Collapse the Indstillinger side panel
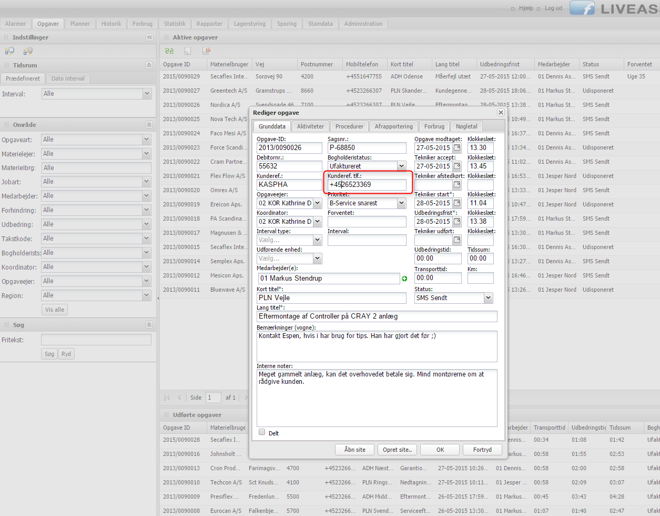660x516 pixels. tap(149, 37)
